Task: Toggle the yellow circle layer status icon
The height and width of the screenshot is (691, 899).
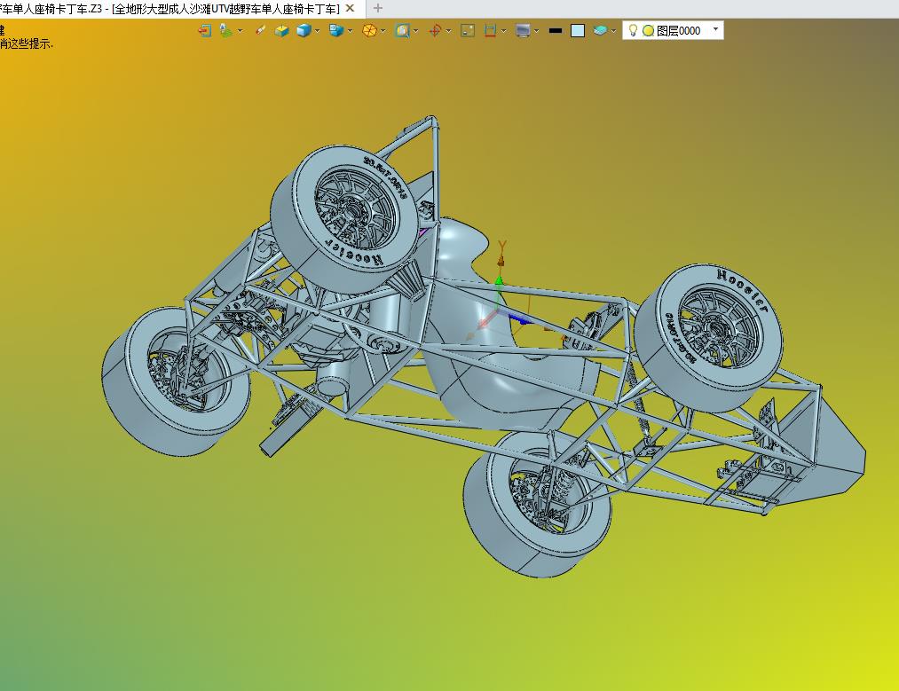Action: (648, 30)
